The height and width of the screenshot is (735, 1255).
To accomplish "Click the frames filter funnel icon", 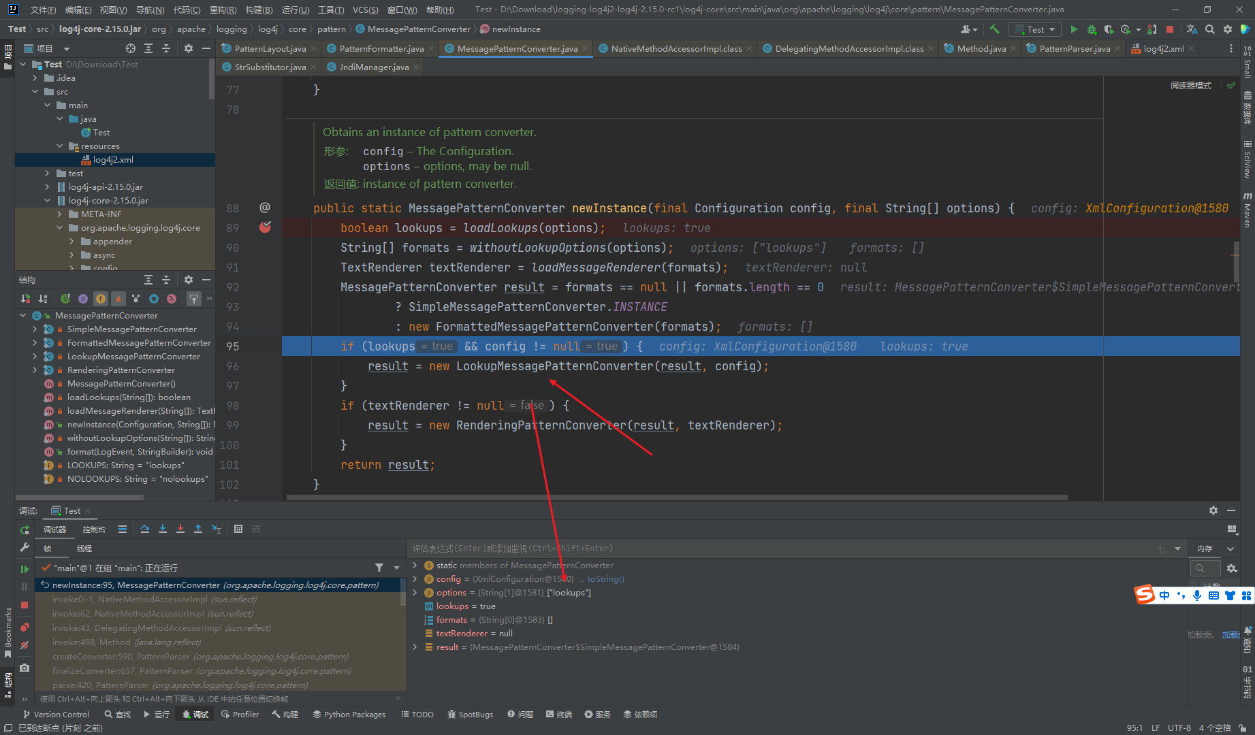I will click(x=379, y=568).
